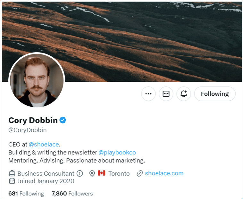Click the calendar icon beside Joined date
Image resolution: width=243 pixels, height=199 pixels.
coord(12,181)
